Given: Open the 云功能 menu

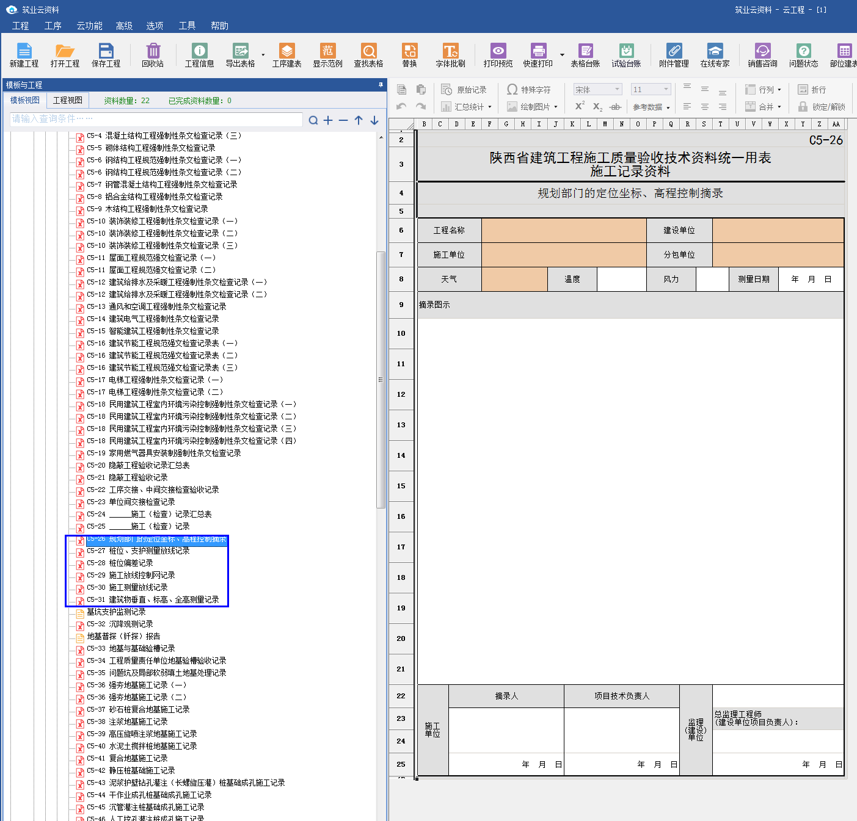Looking at the screenshot, I should click(89, 26).
